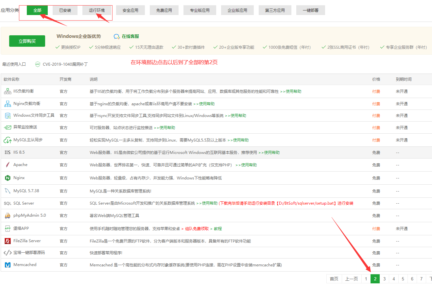Open 使用帮助 for SQL Server
Screen dimensions: 432x285
tap(207, 203)
